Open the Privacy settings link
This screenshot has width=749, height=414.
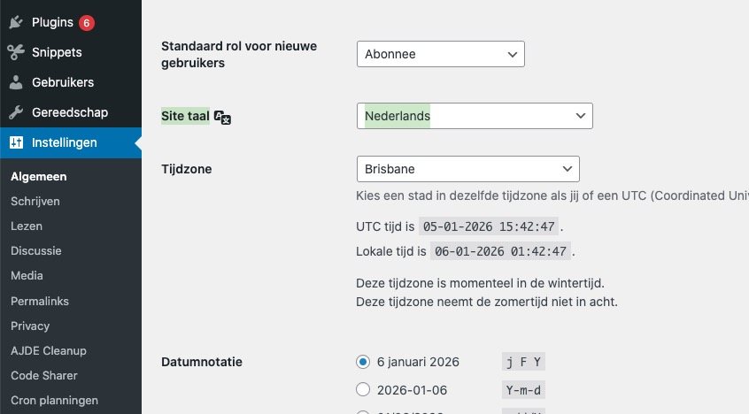tap(30, 326)
